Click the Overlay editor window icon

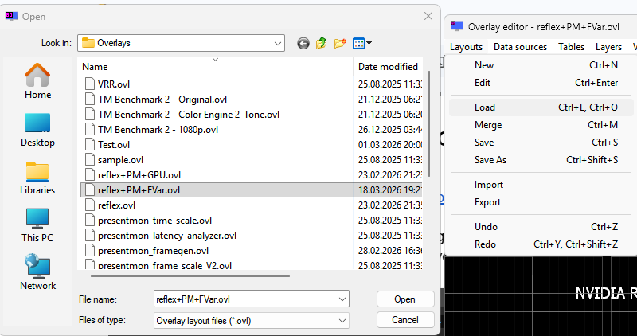click(457, 26)
